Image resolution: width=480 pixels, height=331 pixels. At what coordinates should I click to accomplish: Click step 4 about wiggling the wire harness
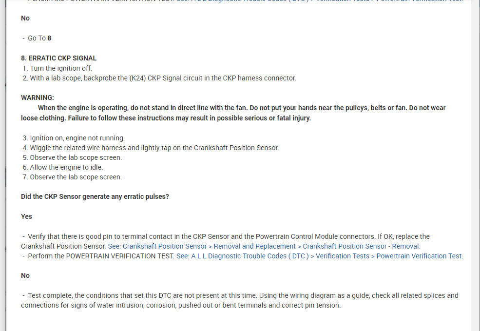click(154, 148)
